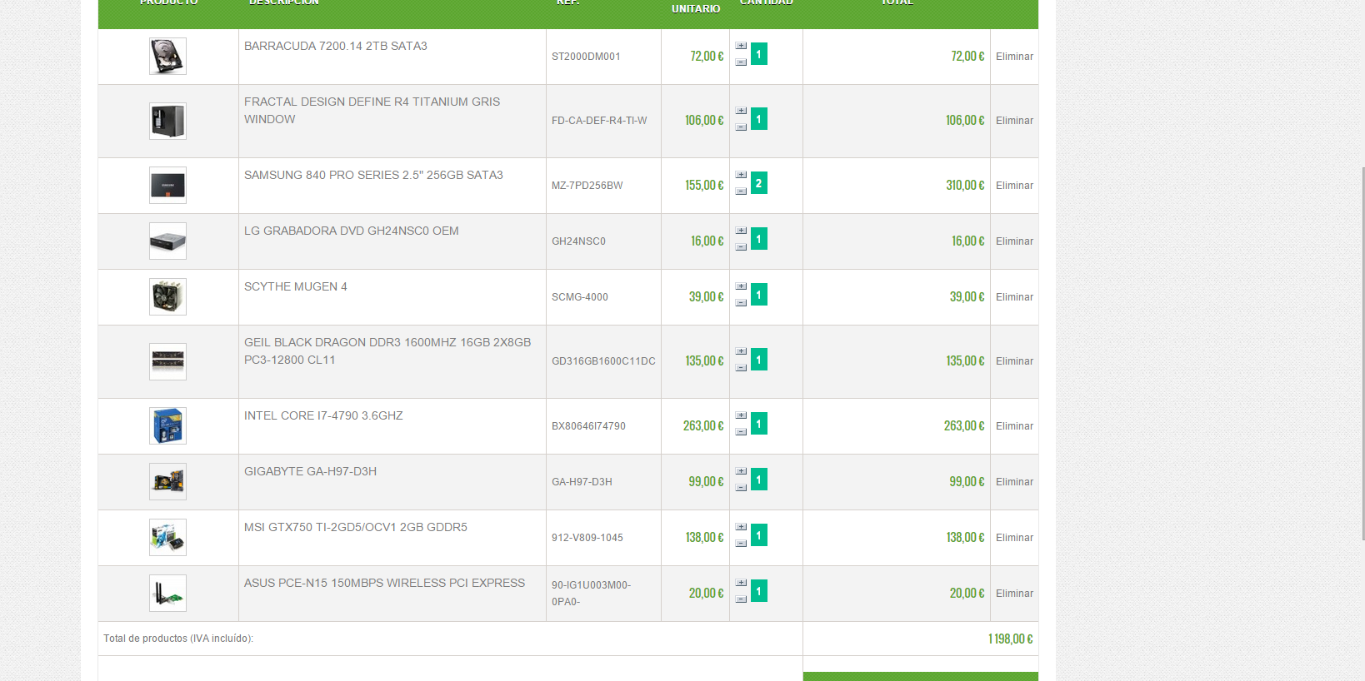Decrease quantity of Intel Core i7-4790
1365x681 pixels.
point(741,432)
